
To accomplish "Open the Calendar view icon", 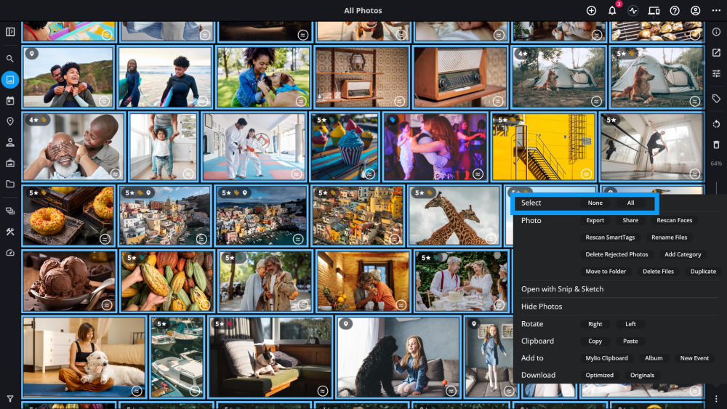I will (x=10, y=100).
